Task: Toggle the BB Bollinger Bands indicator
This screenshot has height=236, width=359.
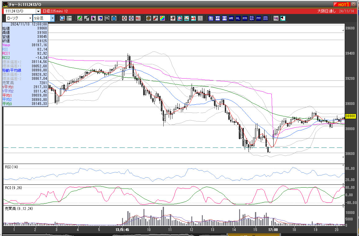Action: click(x=224, y=18)
